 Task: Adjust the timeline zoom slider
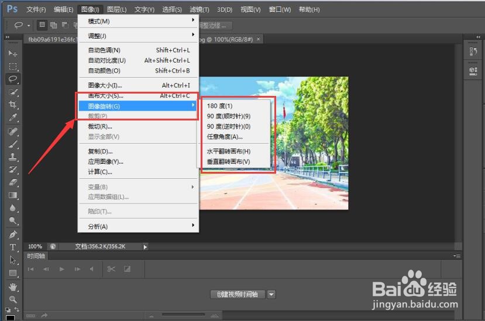click(183, 315)
